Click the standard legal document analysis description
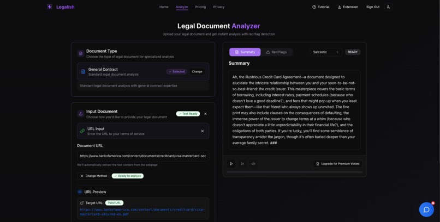The height and width of the screenshot is (222, 440). (128, 86)
